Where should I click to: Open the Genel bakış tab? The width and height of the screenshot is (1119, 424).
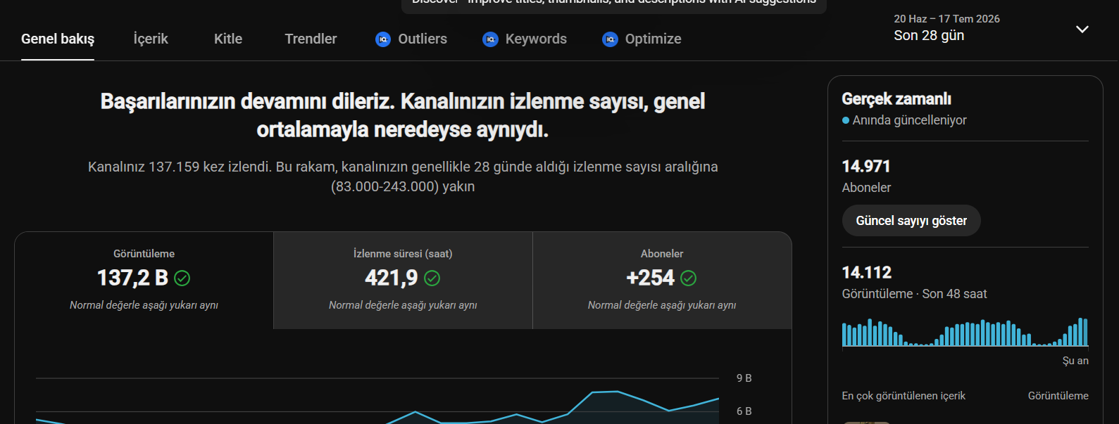tap(58, 39)
